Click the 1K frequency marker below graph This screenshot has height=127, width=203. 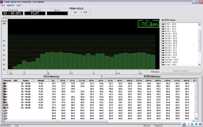[93, 73]
